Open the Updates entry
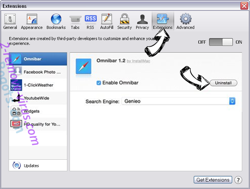Viewport: 250px width, 189px height. pos(38,165)
